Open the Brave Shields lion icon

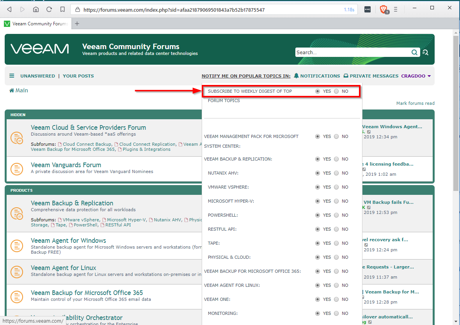click(x=384, y=10)
